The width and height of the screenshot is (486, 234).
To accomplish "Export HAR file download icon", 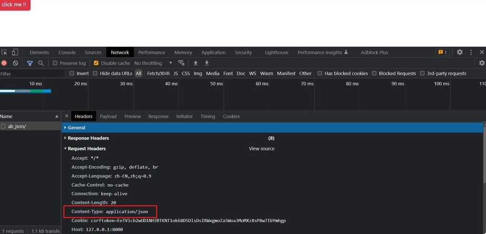I will 207,63.
